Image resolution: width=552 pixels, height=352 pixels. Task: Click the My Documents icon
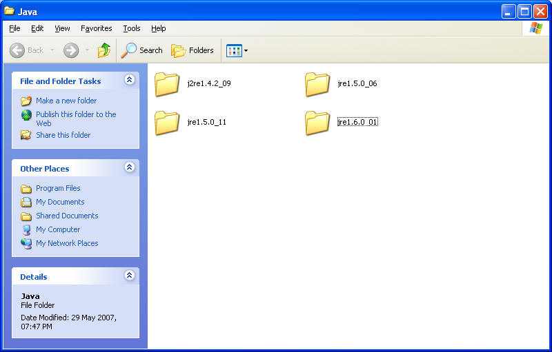(26, 202)
